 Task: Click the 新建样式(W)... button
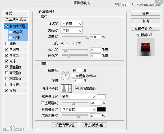point(146,28)
